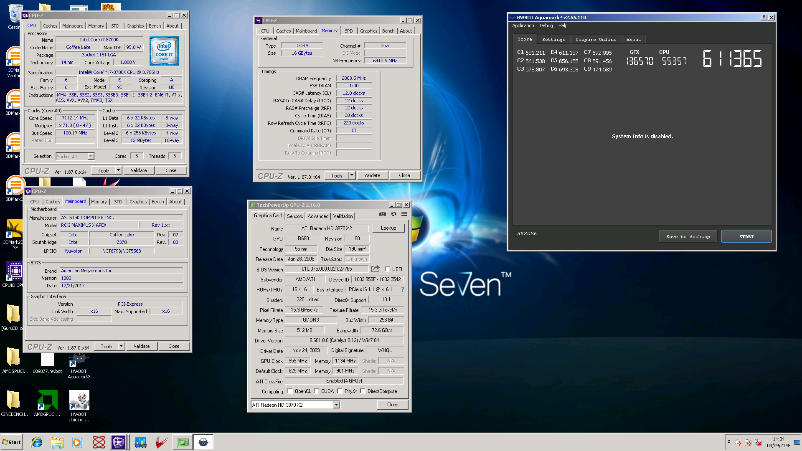
Task: Open Windows Media Player from the taskbar
Action: [77, 442]
